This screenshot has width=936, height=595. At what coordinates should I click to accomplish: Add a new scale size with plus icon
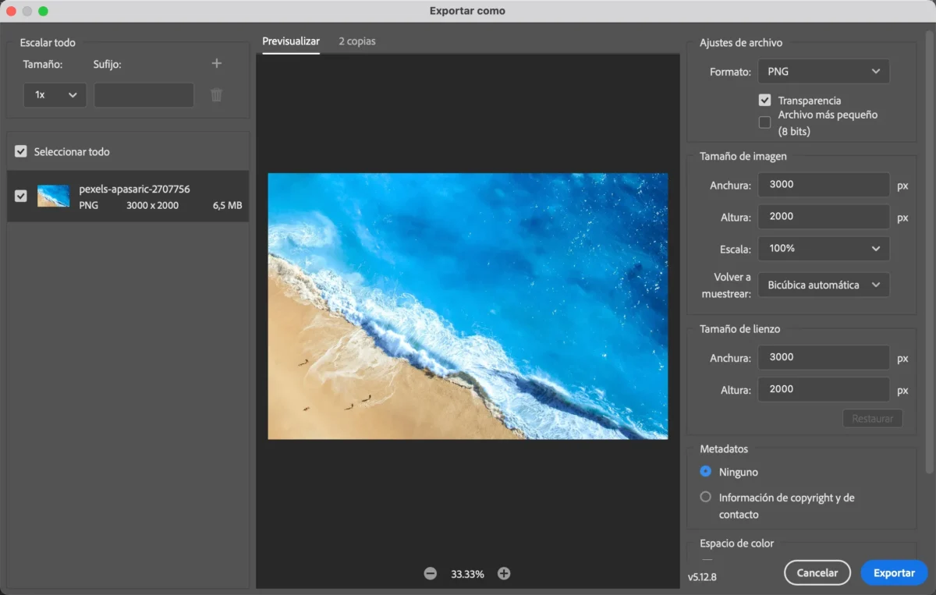pos(217,64)
